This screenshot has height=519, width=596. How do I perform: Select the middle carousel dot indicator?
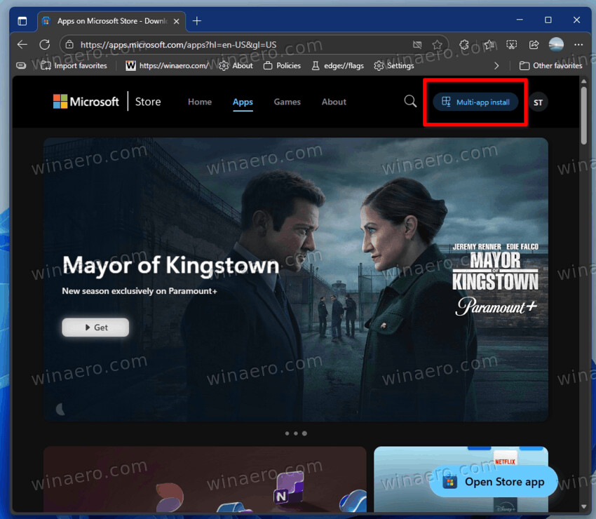click(296, 433)
